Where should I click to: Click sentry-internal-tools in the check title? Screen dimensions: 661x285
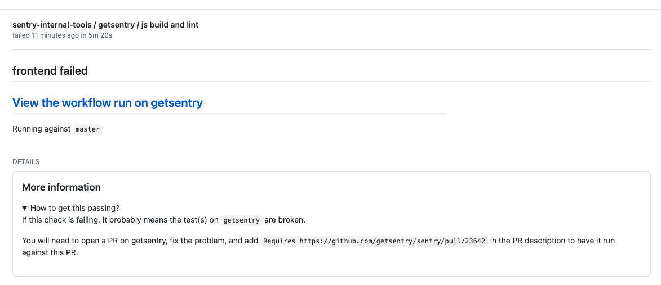[x=52, y=25]
